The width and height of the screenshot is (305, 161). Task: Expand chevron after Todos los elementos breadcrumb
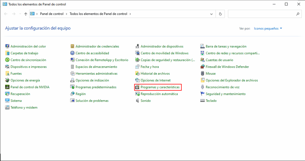pos(130,14)
